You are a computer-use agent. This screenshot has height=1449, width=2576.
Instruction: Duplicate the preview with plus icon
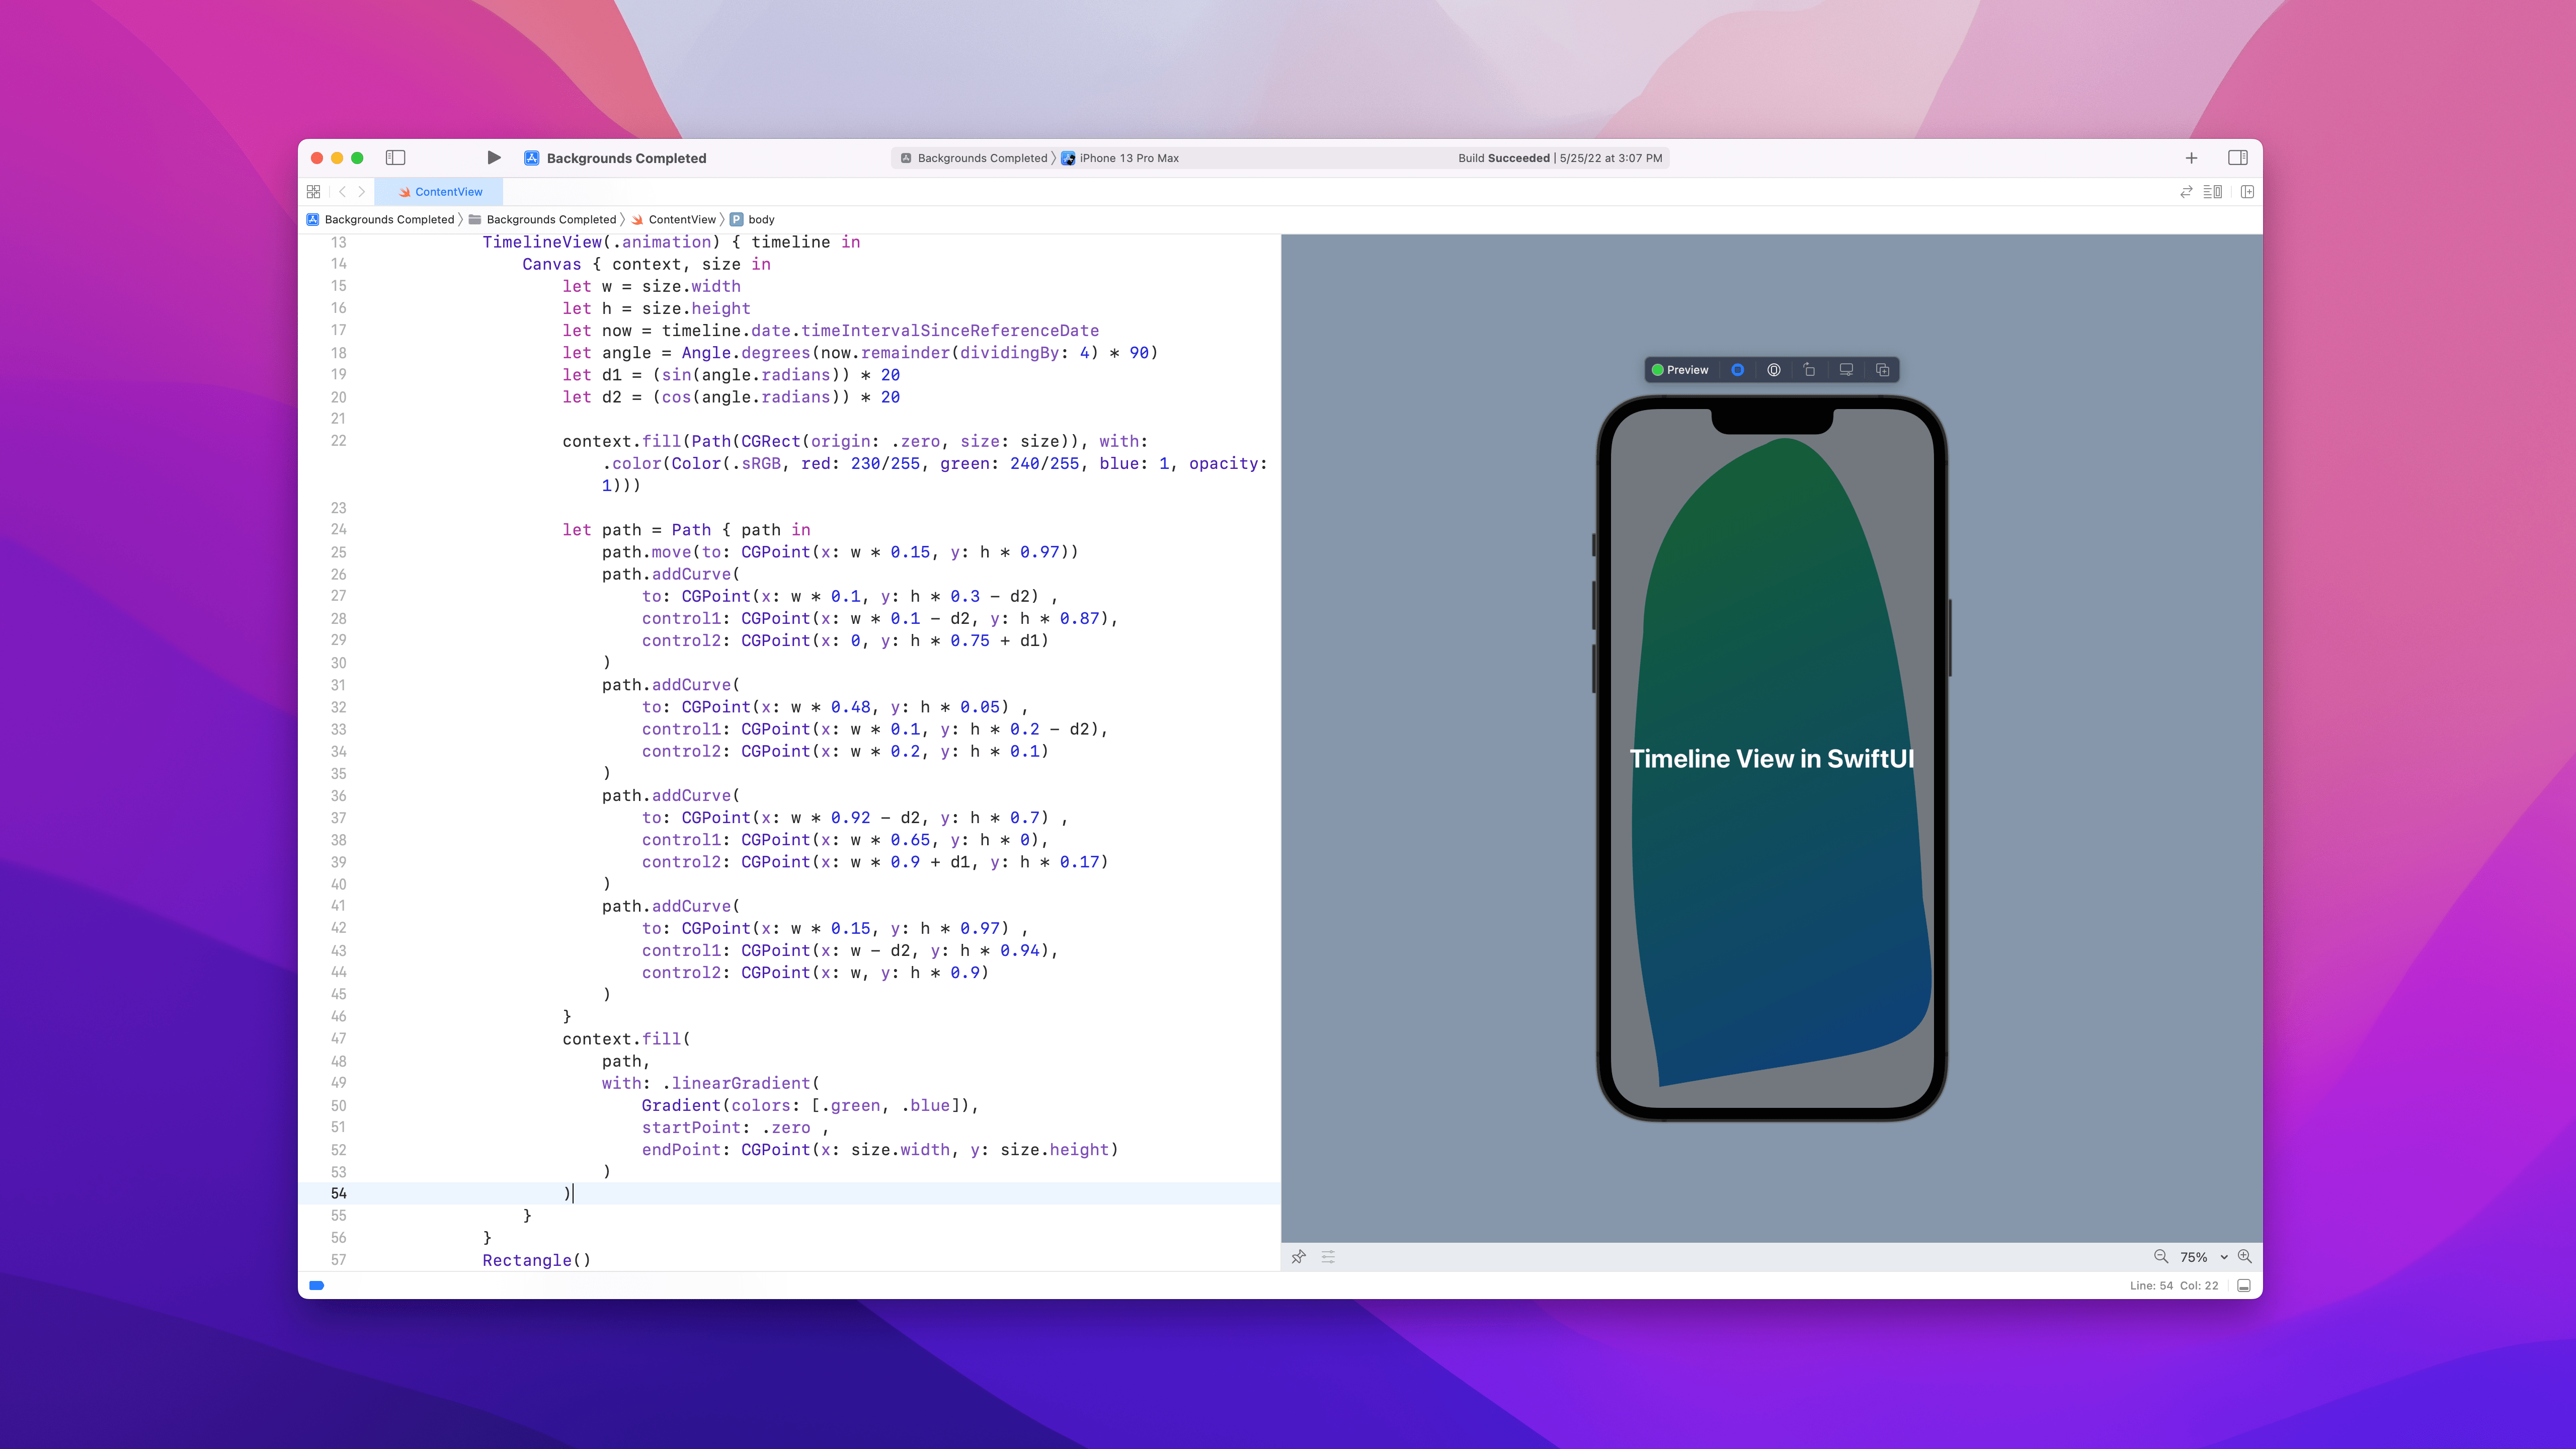pos(1882,370)
